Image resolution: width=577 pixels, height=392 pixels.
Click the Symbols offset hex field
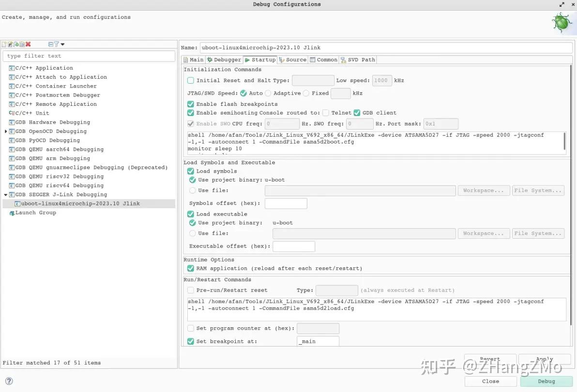pos(286,203)
